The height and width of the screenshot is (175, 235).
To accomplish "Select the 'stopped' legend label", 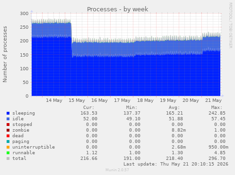I will click(22, 125).
